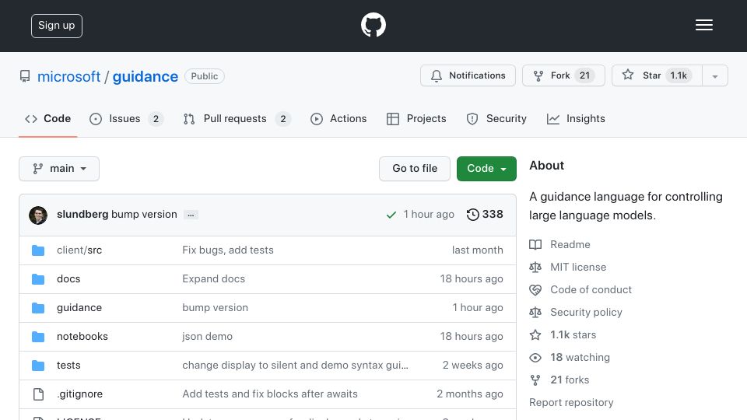
Task: Click the eye icon beside 18 watching
Action: (x=535, y=358)
